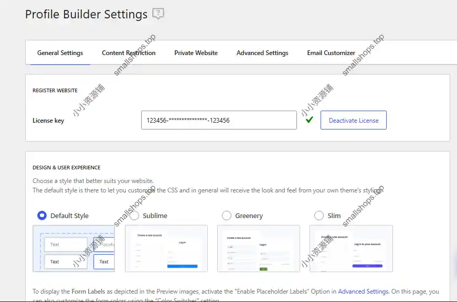Click the Sublime label text
This screenshot has height=302, width=457.
click(x=155, y=216)
